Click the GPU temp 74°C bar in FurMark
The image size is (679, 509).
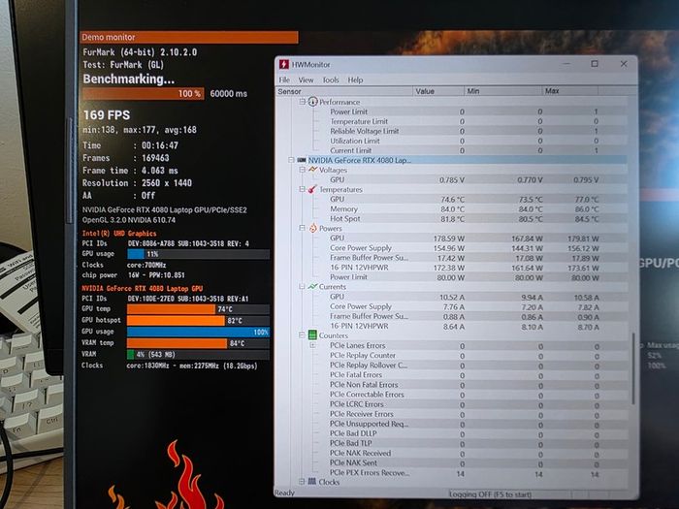coord(198,309)
